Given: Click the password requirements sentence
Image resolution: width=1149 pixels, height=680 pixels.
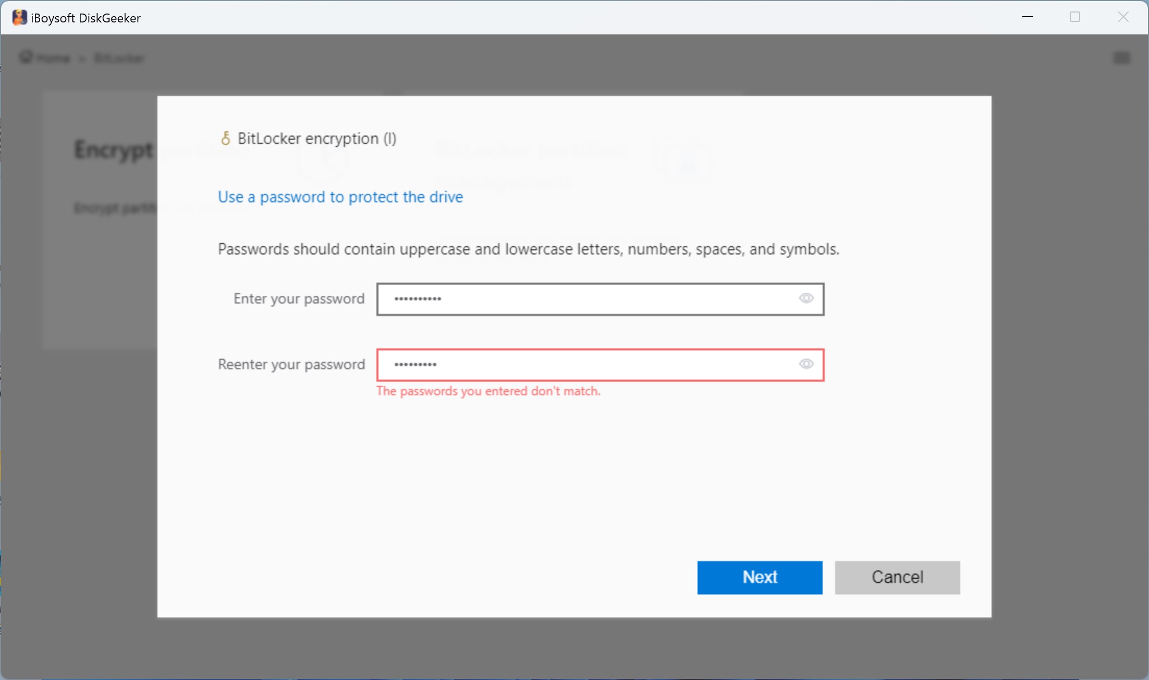Looking at the screenshot, I should (x=529, y=249).
